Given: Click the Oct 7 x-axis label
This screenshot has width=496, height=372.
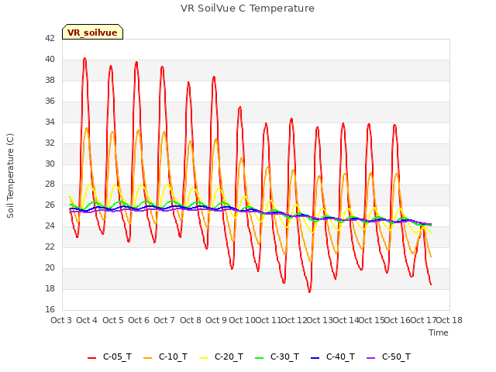Looking at the screenshot, I should (x=164, y=320).
